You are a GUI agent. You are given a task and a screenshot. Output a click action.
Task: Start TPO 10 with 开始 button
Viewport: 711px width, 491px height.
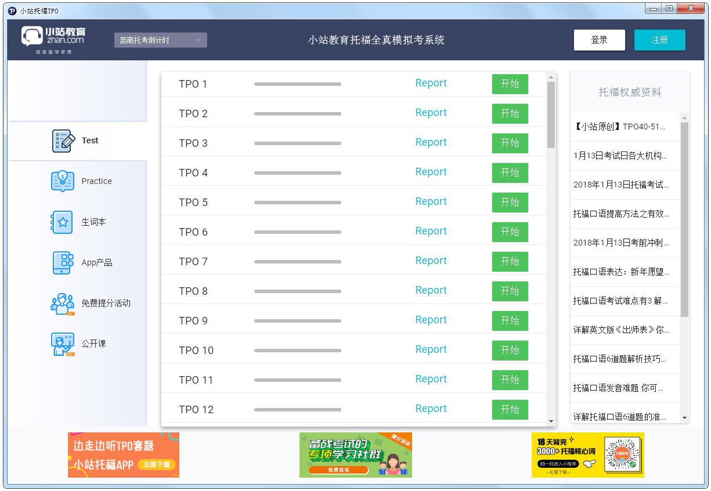(510, 351)
